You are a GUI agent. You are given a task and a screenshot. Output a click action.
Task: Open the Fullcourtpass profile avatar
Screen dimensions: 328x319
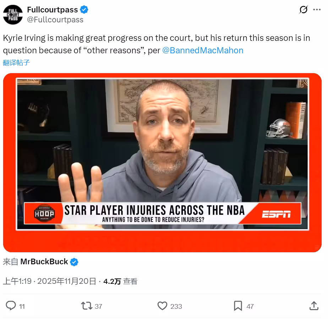coord(13,15)
